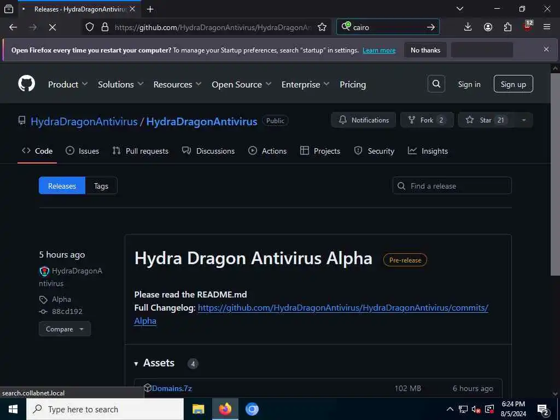Stop page loading with the X button

(52, 27)
